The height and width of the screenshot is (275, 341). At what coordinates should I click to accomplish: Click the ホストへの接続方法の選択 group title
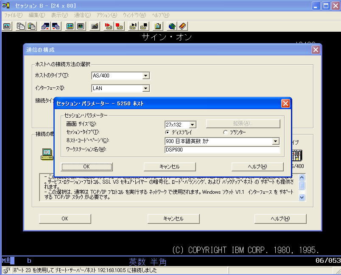(x=63, y=64)
